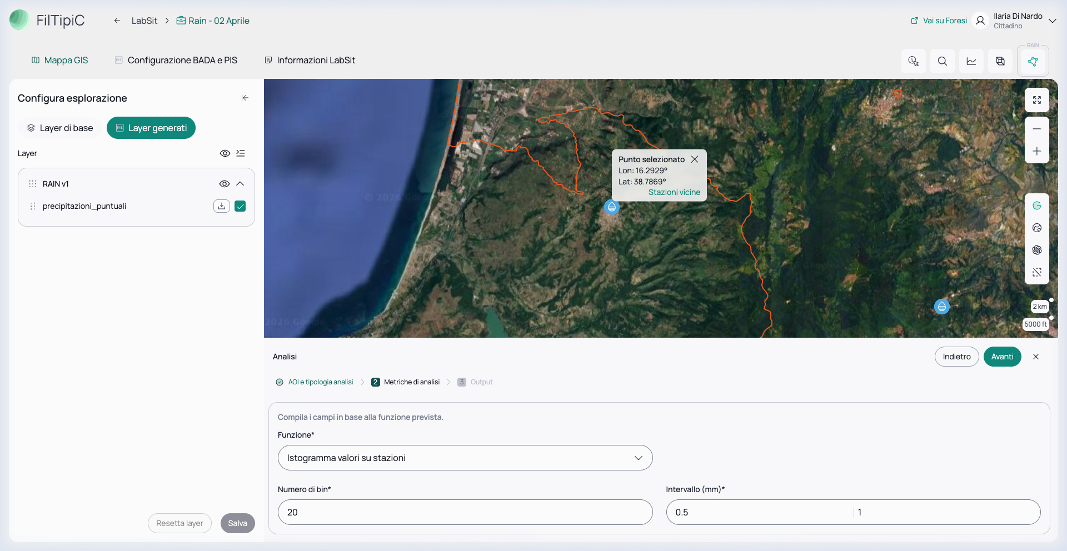Collapse the Configura esplorazione panel
Screen dimensions: 1067x551
(245, 98)
